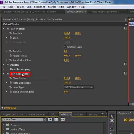The image size is (134, 134).
Task: Click the Motion transform box icon
Action: 13,29
